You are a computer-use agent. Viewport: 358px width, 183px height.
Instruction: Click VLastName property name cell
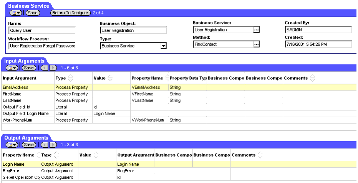pyautogui.click(x=149, y=101)
